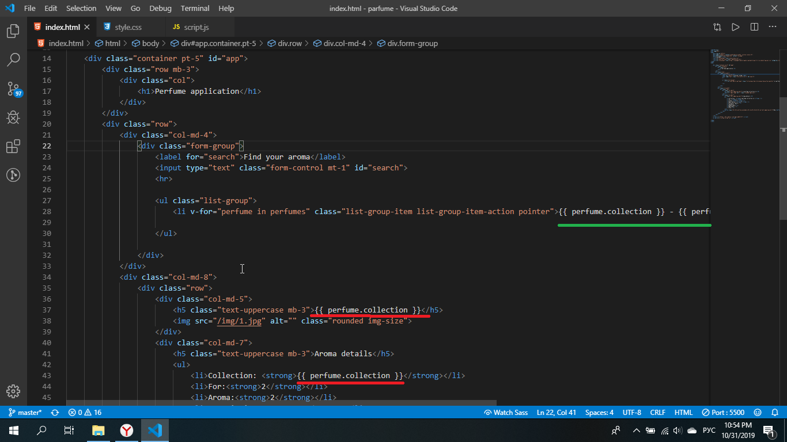Click the VS Code taskbar icon
Screen dimensions: 787x442
[155, 430]
